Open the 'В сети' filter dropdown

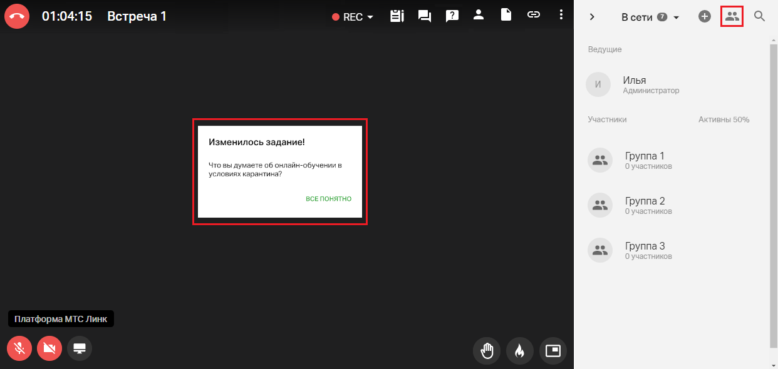click(x=650, y=17)
